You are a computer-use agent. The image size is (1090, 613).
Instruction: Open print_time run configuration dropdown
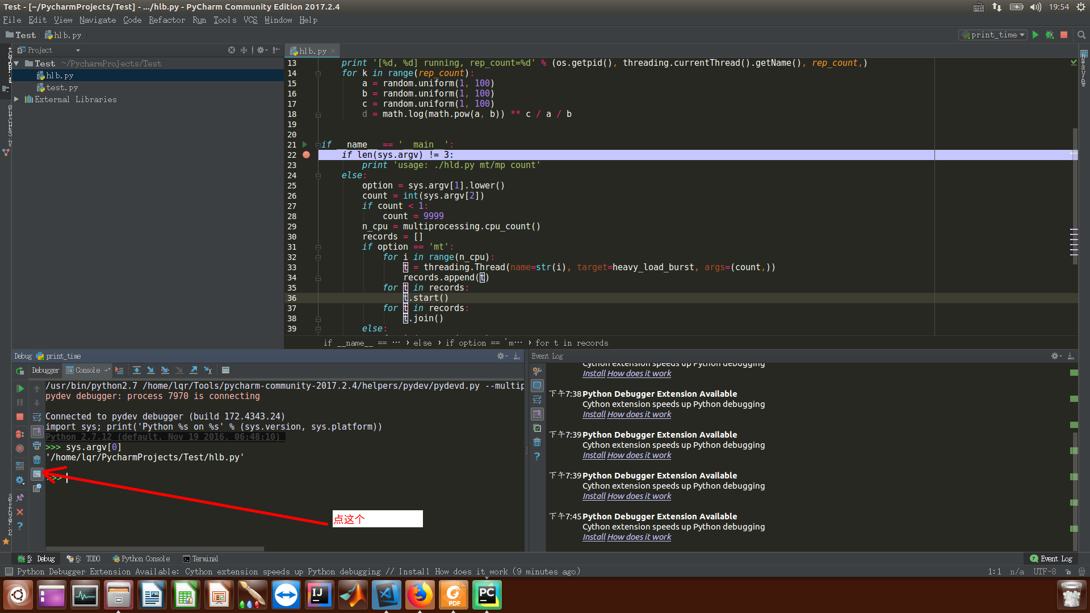(993, 35)
